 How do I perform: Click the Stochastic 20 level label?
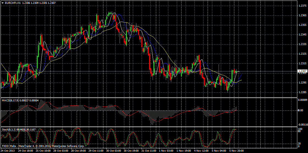pos(300,143)
